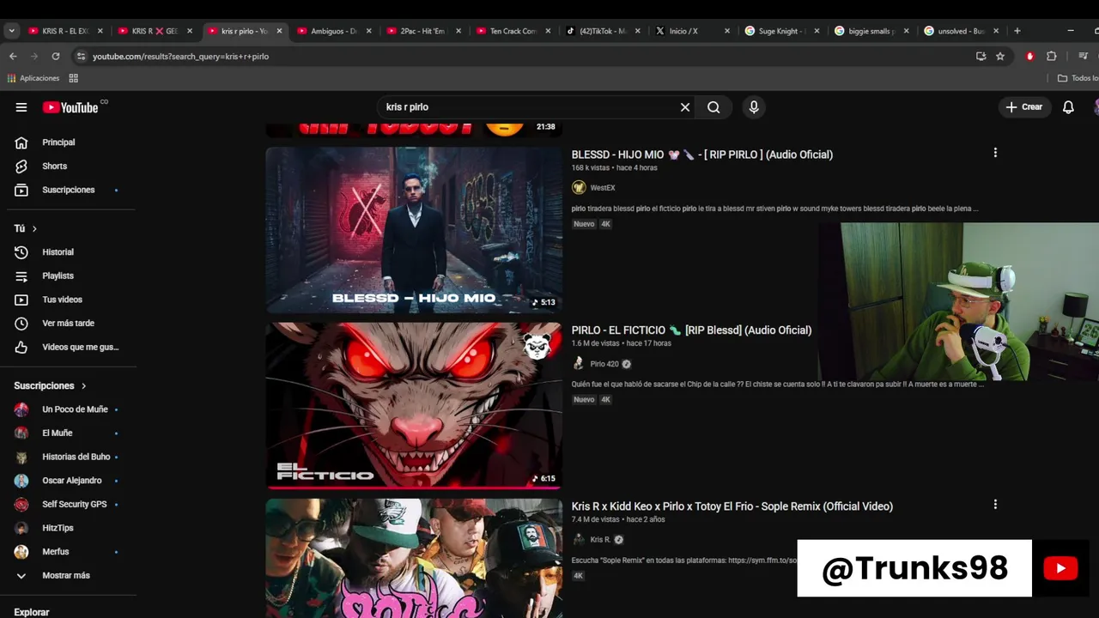Open the tab search dropdown
The image size is (1099, 618).
click(x=11, y=31)
